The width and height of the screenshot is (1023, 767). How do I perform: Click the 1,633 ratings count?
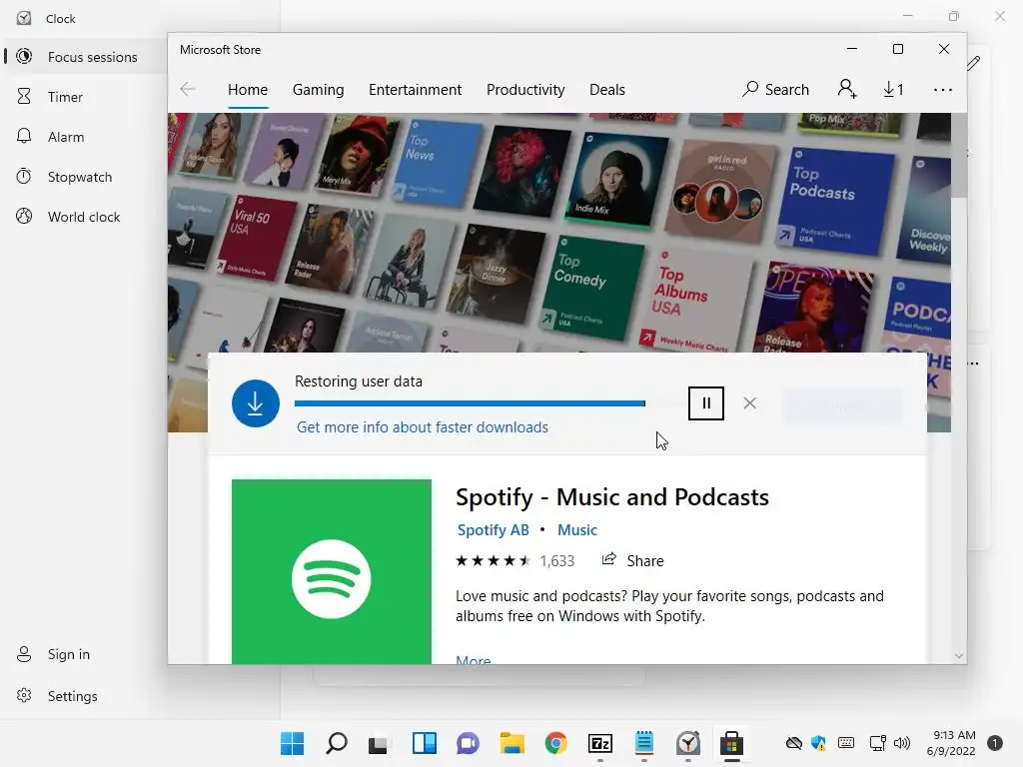pos(557,561)
